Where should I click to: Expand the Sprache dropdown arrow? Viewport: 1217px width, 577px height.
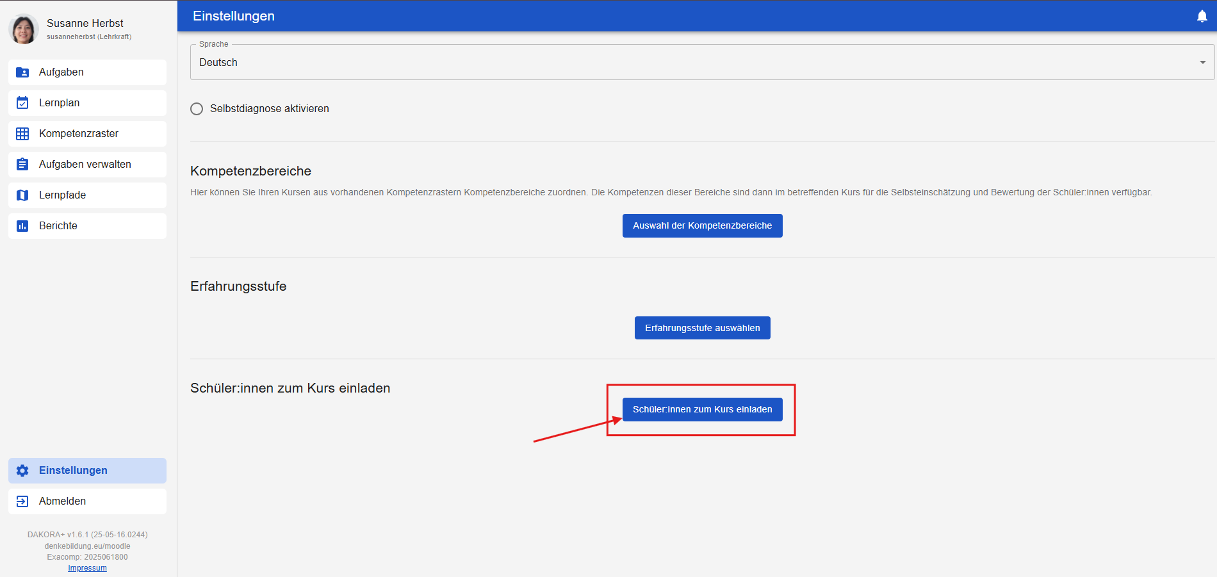1202,62
